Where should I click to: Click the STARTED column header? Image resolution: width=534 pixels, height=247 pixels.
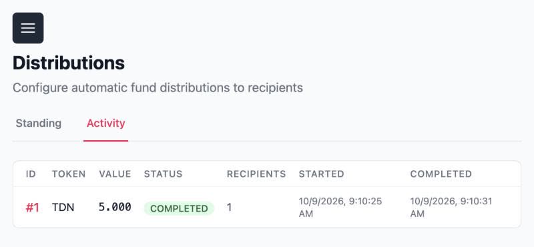[322, 174]
